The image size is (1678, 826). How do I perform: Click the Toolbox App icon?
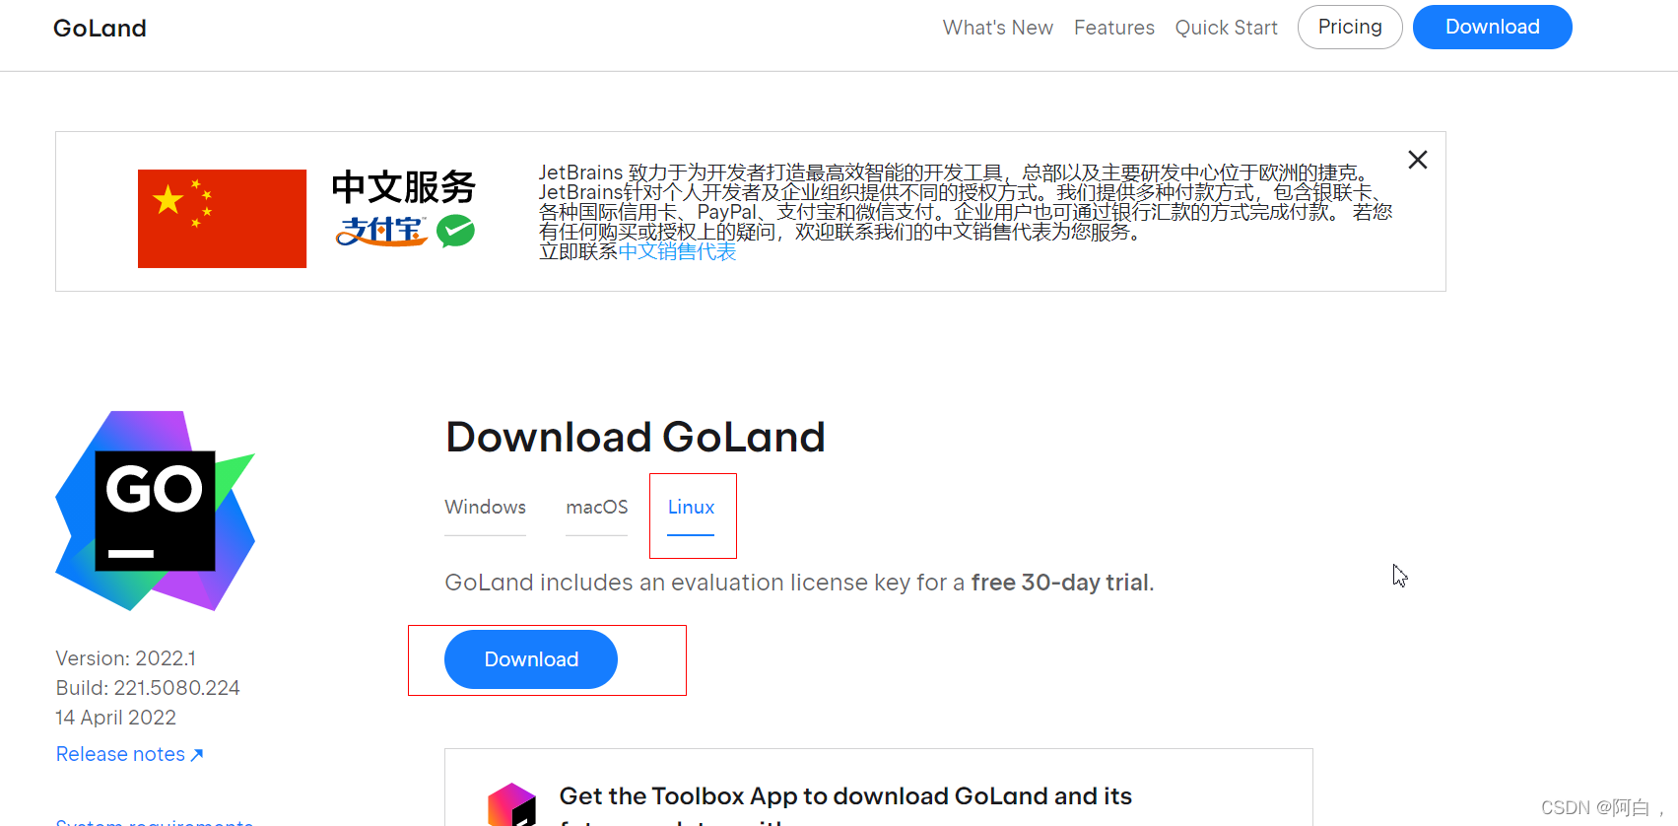click(x=511, y=804)
